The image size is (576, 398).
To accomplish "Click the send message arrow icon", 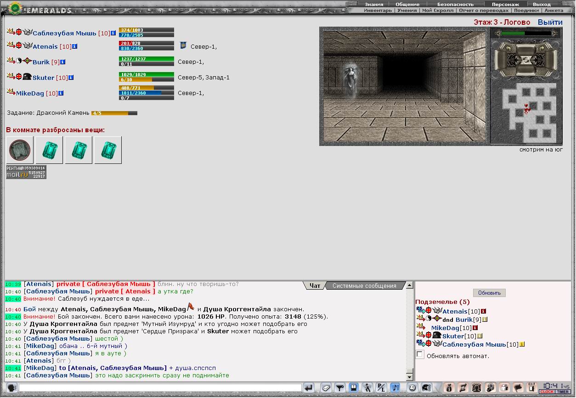I will [308, 388].
